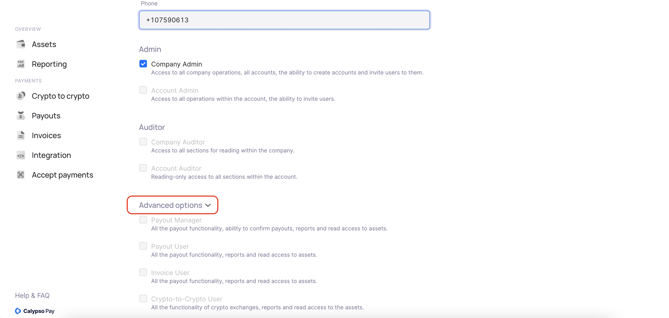This screenshot has height=318, width=669.
Task: Click the Payouts money bag icon
Action: tap(21, 116)
